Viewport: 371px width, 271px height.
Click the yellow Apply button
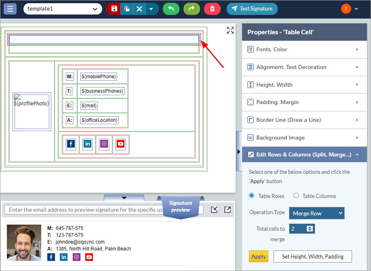[259, 256]
